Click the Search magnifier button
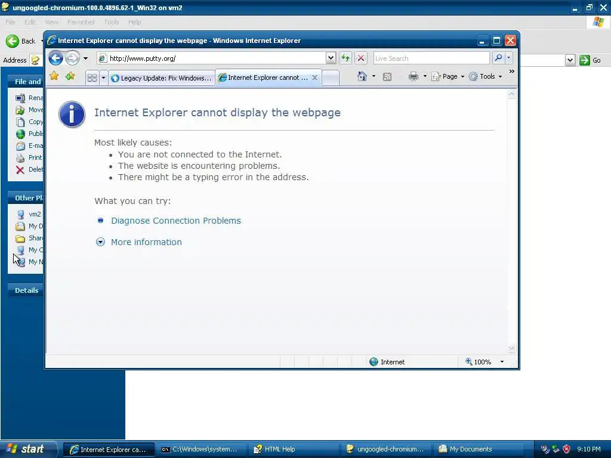 point(498,58)
